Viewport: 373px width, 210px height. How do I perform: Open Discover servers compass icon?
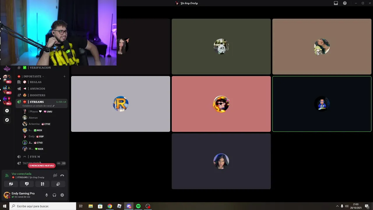pyautogui.click(x=7, y=120)
